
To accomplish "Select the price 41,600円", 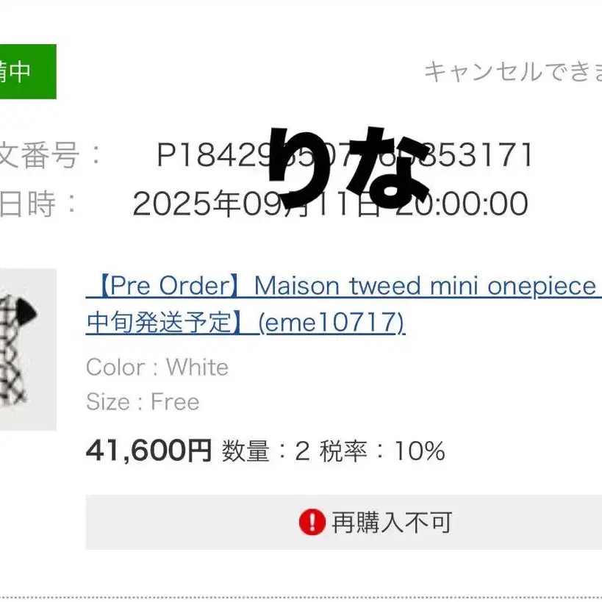I will 148,451.
